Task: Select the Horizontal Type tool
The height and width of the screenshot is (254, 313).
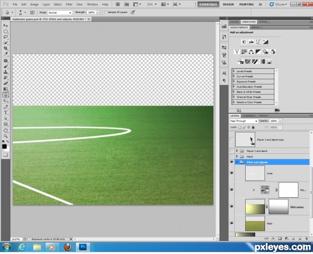Action: (6, 113)
